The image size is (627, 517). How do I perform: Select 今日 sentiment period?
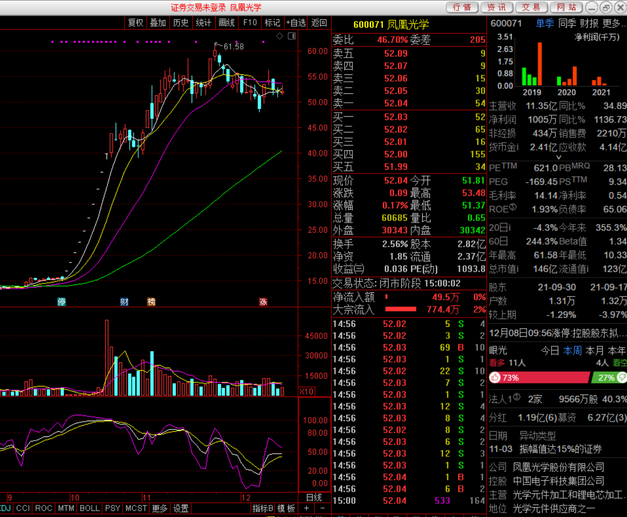click(x=550, y=350)
